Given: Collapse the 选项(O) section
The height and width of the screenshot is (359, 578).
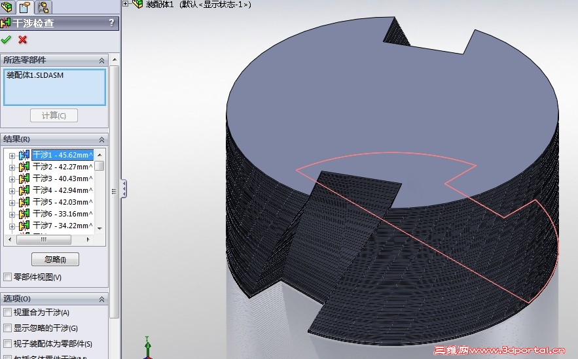Looking at the screenshot, I should 101,299.
